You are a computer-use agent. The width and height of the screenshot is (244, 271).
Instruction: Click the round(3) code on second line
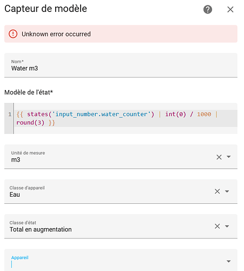coord(30,122)
